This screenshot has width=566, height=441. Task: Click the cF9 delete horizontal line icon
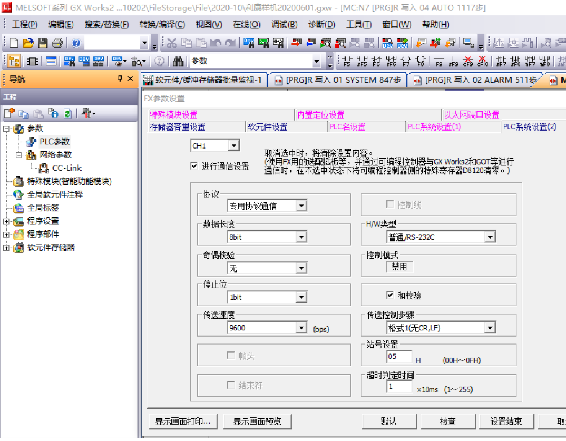tap(467, 61)
